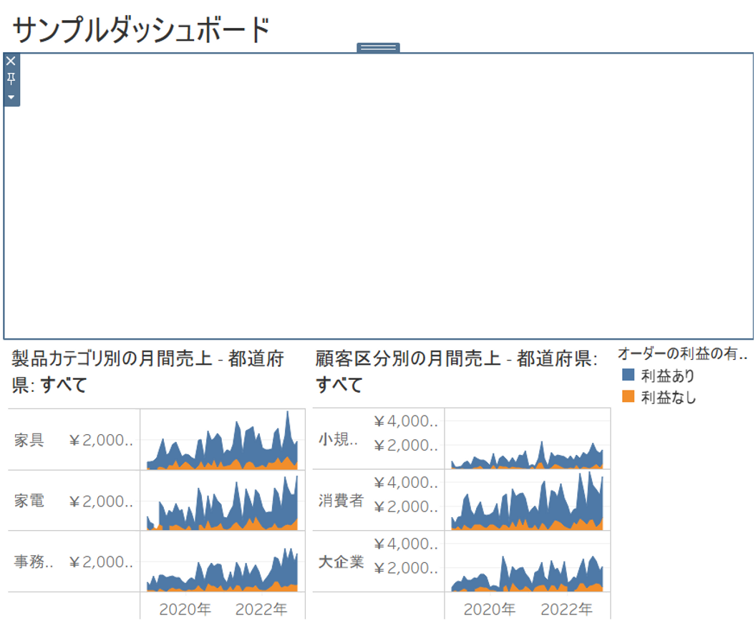The width and height of the screenshot is (756, 623).
Task: Click the 家具 area chart
Action: (222, 439)
